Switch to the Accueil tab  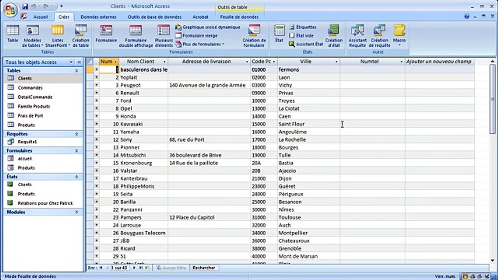[x=40, y=17]
